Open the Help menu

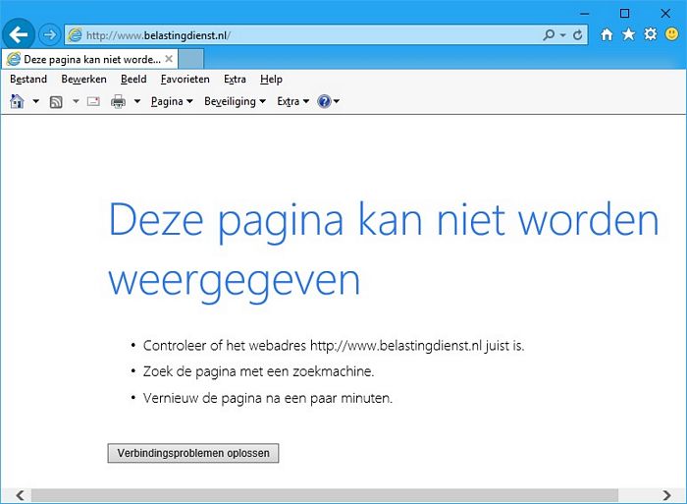[271, 80]
